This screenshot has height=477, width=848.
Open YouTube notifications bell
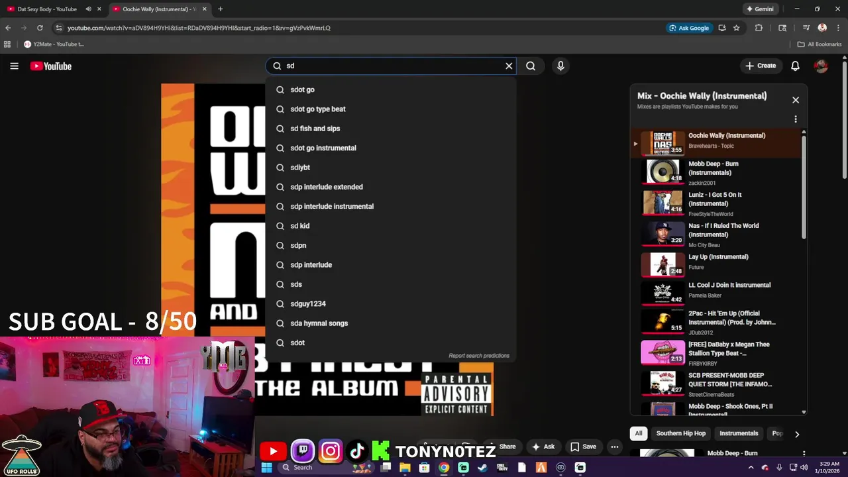[x=795, y=66]
